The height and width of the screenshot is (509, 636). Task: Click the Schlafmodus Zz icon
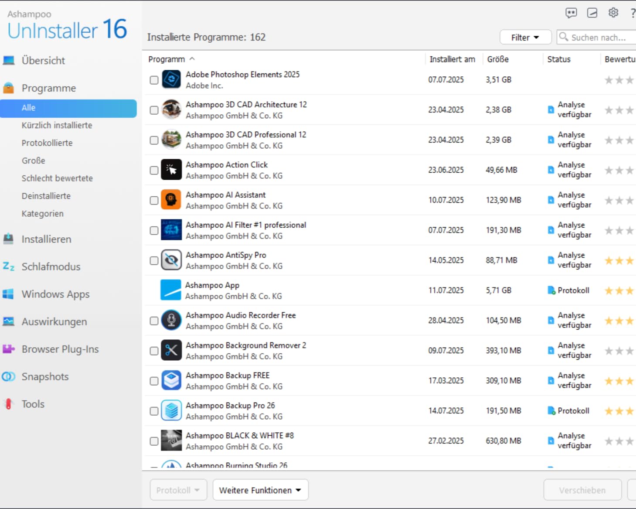pos(9,266)
